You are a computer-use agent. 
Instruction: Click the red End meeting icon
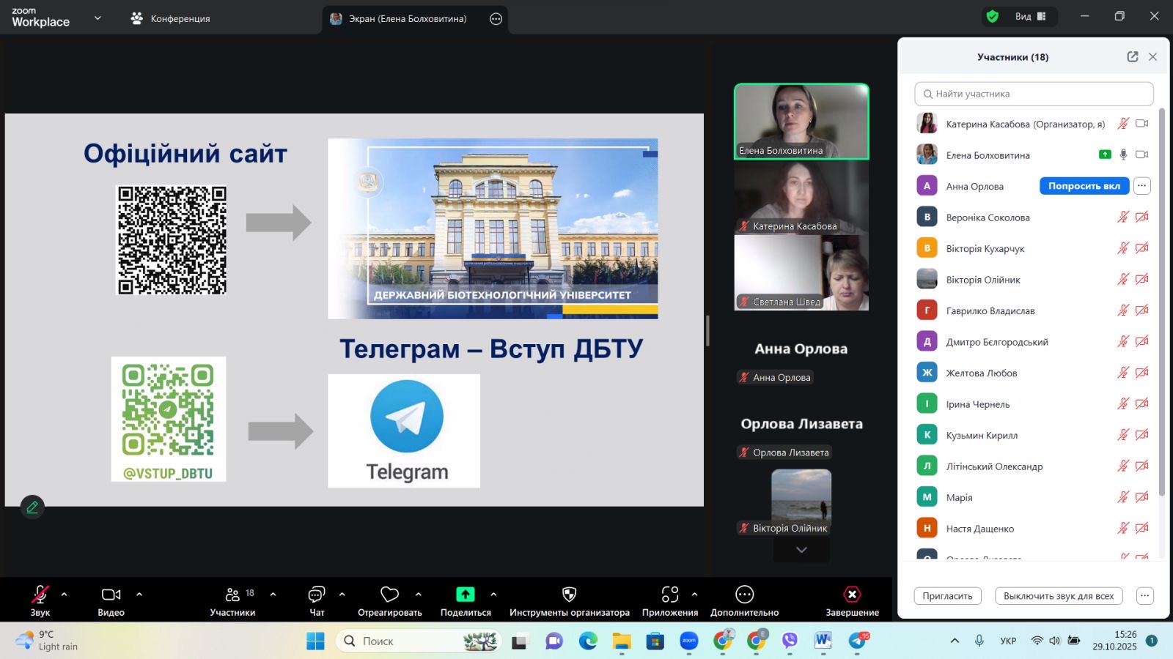(852, 595)
